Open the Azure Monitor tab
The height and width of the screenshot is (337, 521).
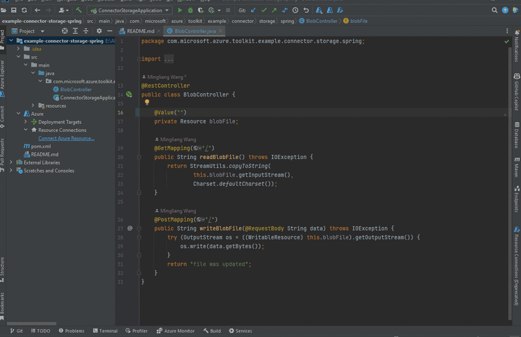tap(176, 331)
